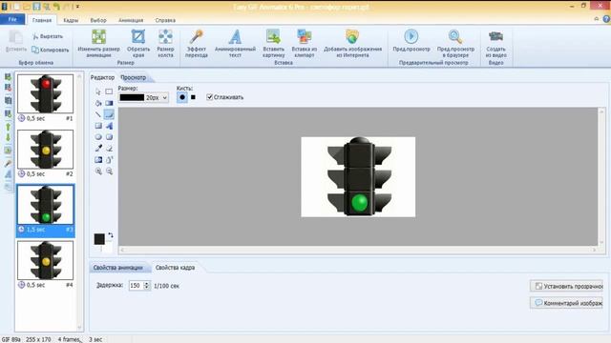Click Insert from Clipart (Вставка из клипарт)

305,43
